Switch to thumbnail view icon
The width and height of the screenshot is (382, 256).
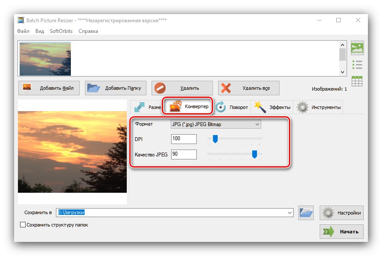click(x=357, y=48)
